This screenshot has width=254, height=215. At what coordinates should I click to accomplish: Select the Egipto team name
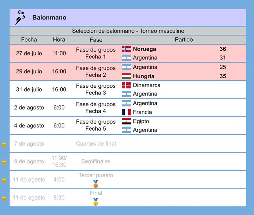click(x=141, y=121)
